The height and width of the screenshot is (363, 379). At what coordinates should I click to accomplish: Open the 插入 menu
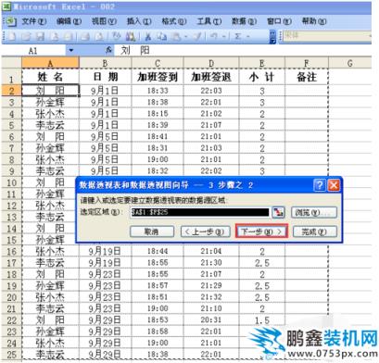[139, 21]
